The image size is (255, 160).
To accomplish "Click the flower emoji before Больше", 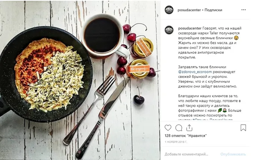I will (x=225, y=110).
